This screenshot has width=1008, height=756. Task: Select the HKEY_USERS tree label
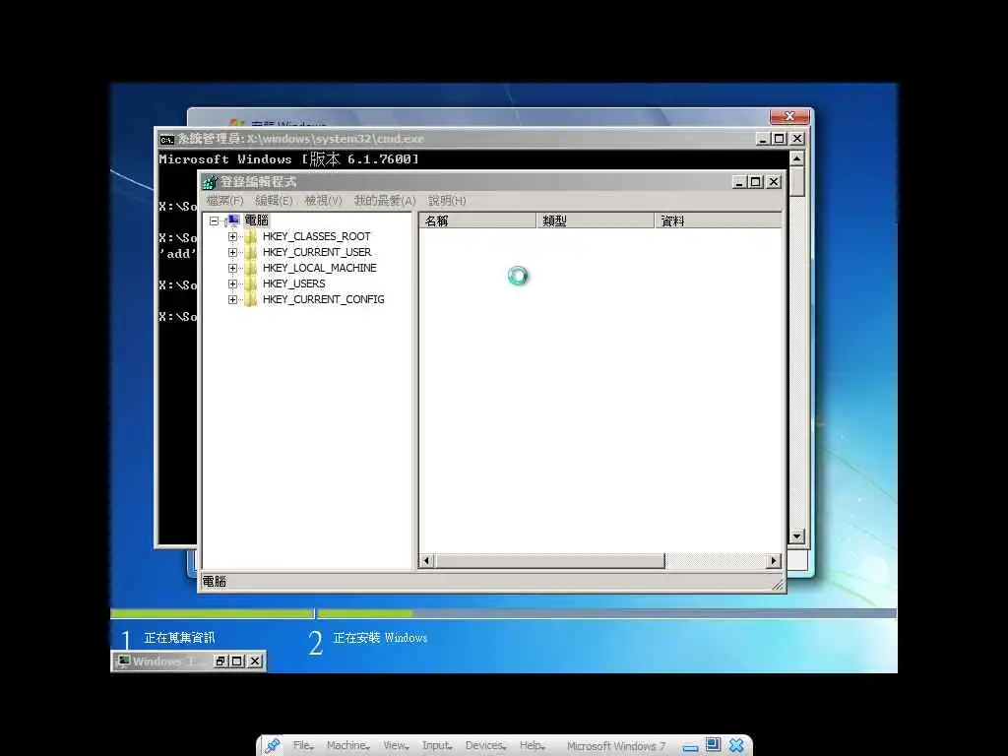293,283
